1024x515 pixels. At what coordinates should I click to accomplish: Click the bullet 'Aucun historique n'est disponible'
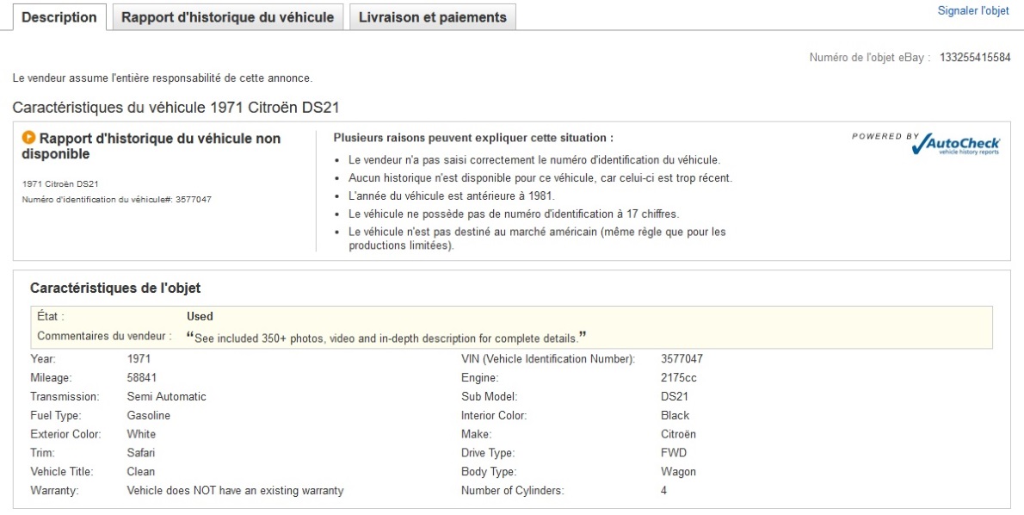coord(540,177)
